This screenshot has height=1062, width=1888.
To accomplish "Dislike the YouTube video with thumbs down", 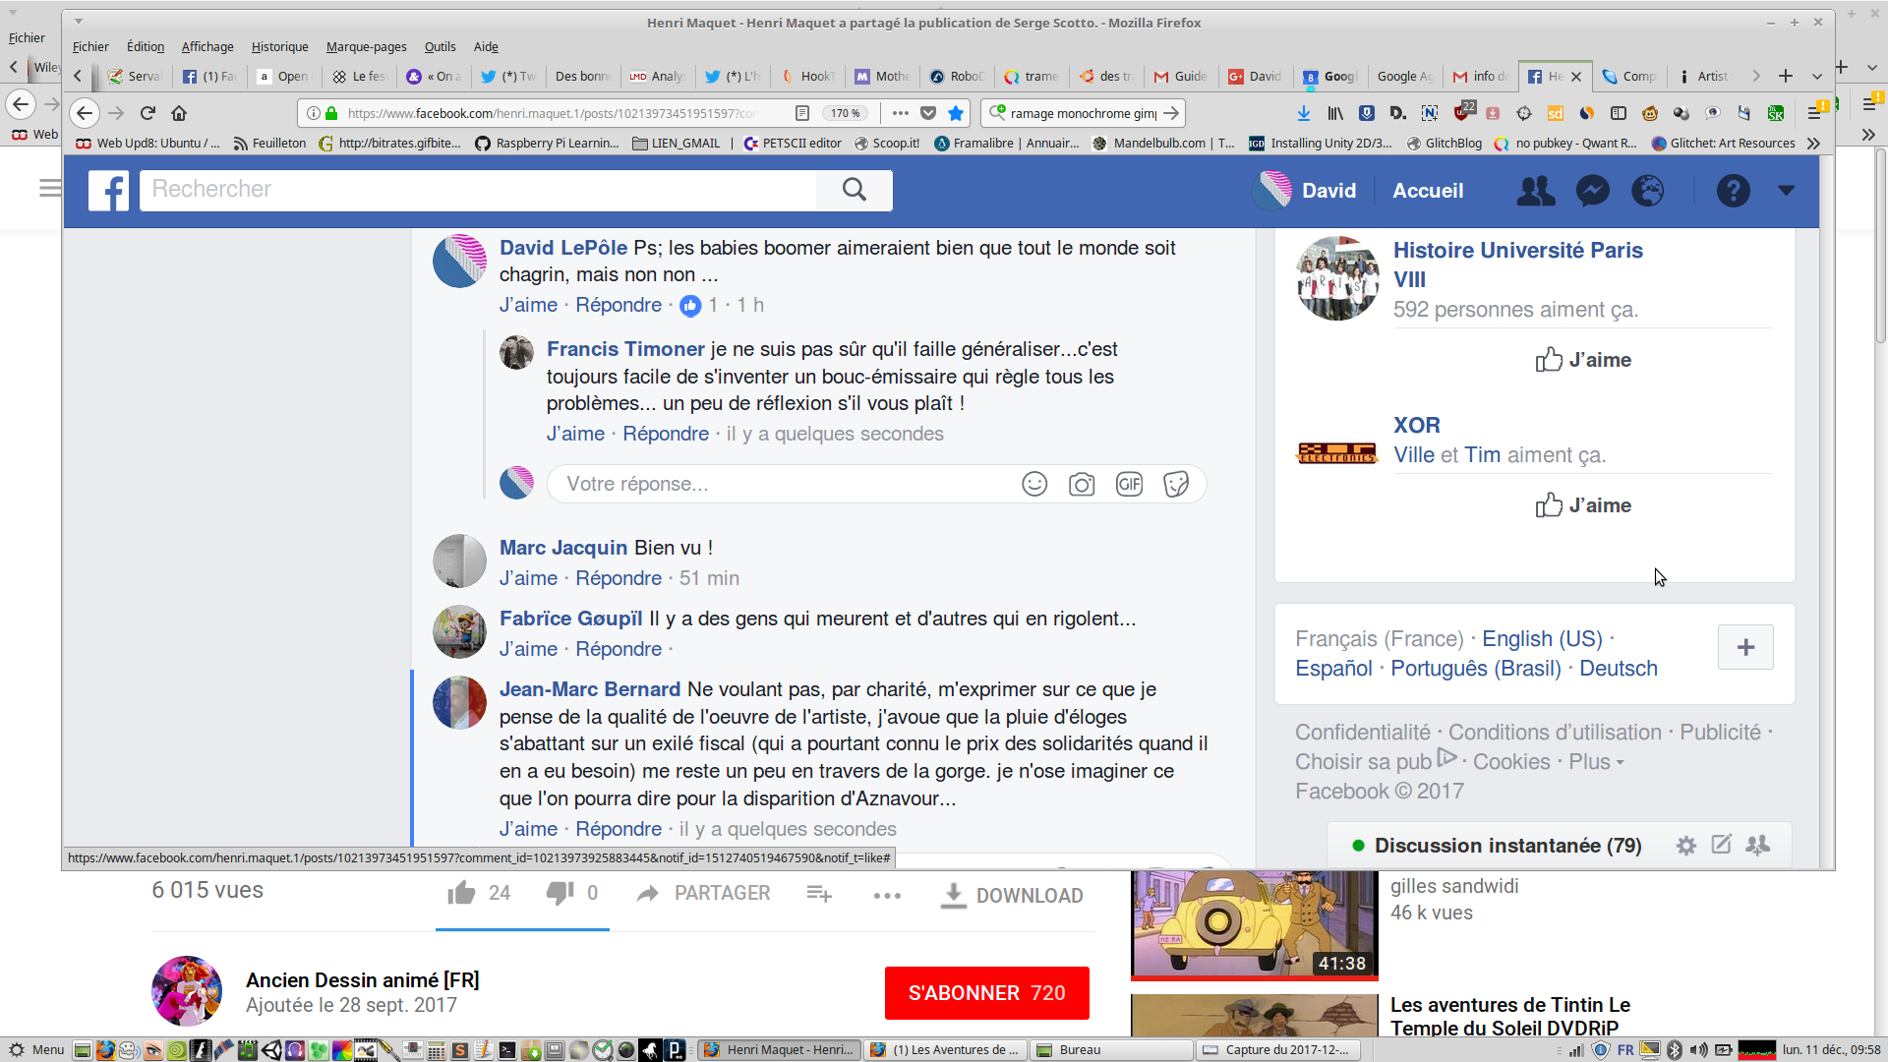I will click(560, 893).
